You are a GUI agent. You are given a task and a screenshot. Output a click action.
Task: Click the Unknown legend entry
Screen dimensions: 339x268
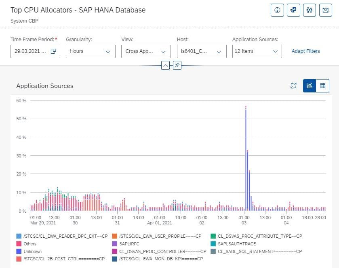point(32,251)
